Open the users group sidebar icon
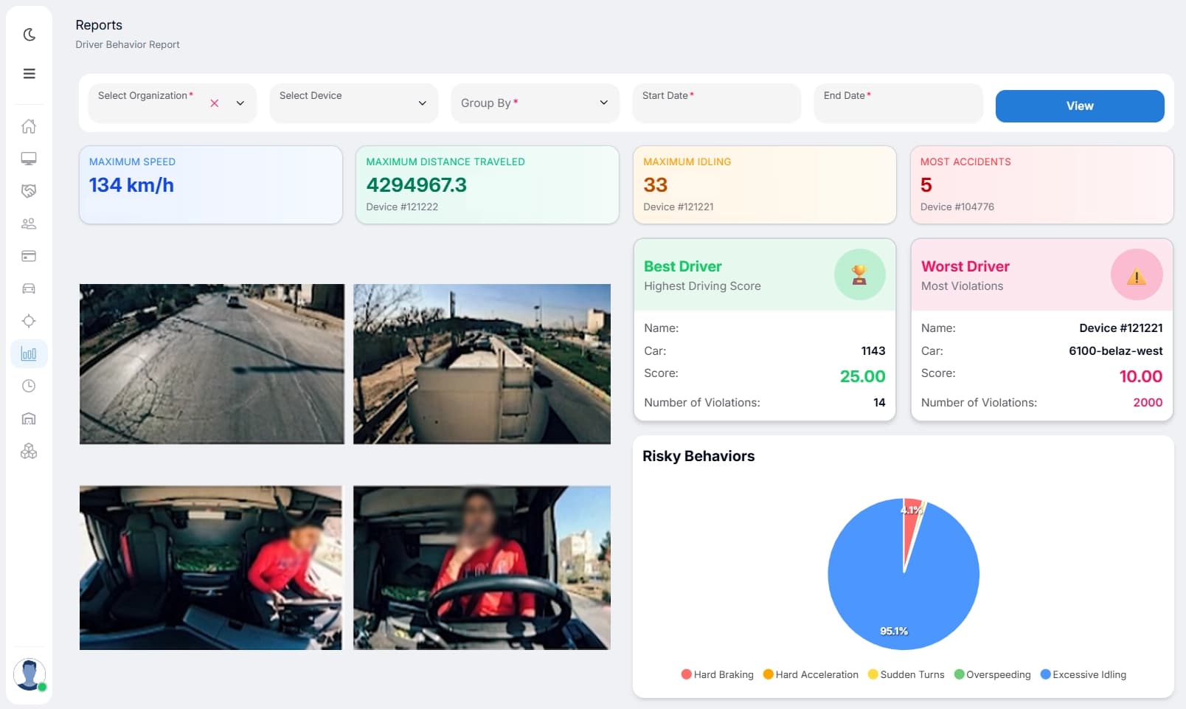This screenshot has height=709, width=1186. coord(29,224)
